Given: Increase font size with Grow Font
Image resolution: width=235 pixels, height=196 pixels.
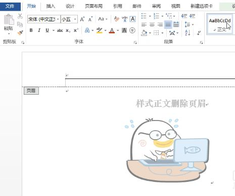Looking at the screenshot, I should [x=82, y=19].
